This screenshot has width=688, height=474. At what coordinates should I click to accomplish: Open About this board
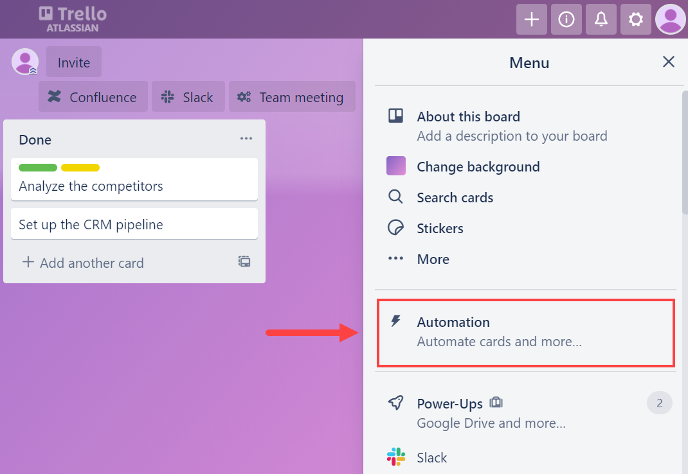tap(525, 127)
